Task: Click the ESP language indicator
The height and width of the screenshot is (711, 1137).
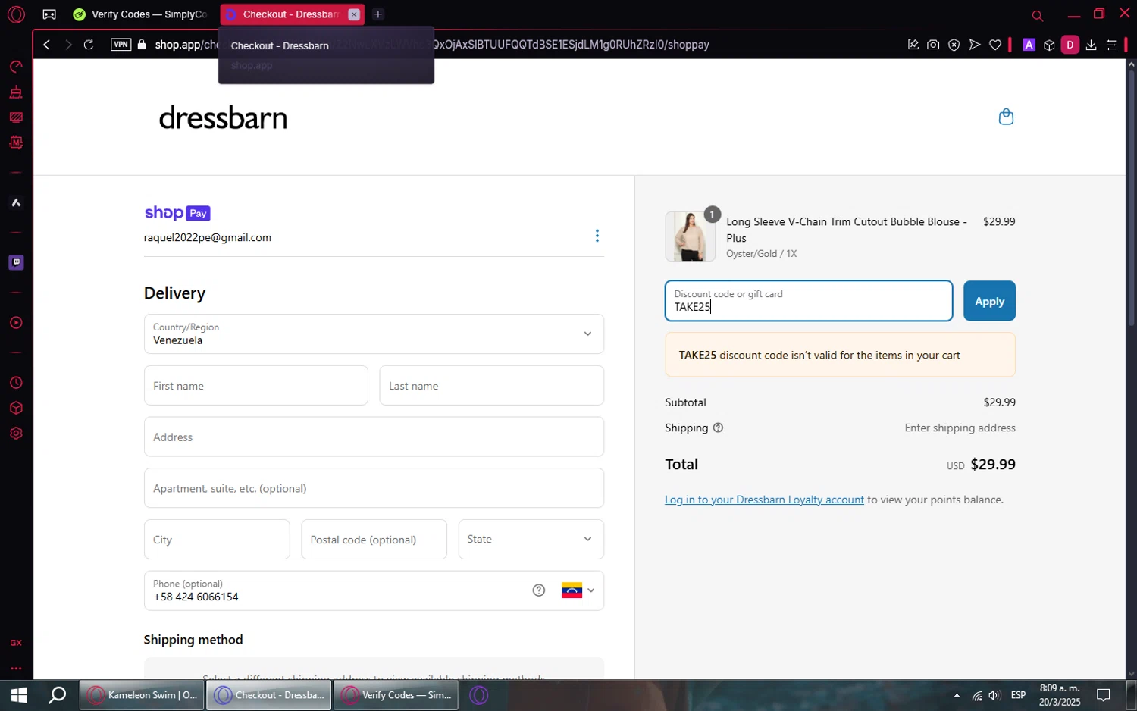Action: (x=1018, y=695)
